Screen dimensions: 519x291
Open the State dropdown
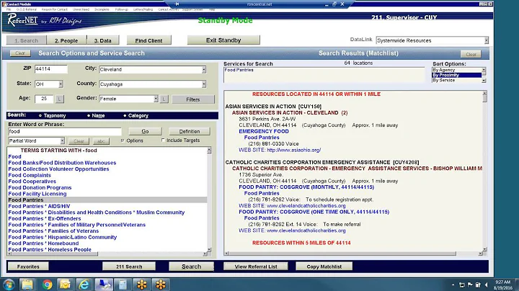point(61,84)
